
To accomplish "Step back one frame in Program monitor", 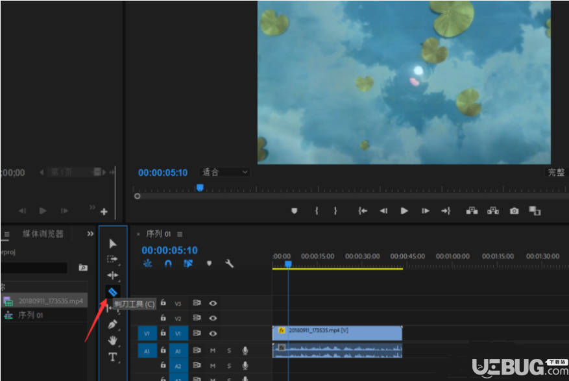I will point(383,211).
